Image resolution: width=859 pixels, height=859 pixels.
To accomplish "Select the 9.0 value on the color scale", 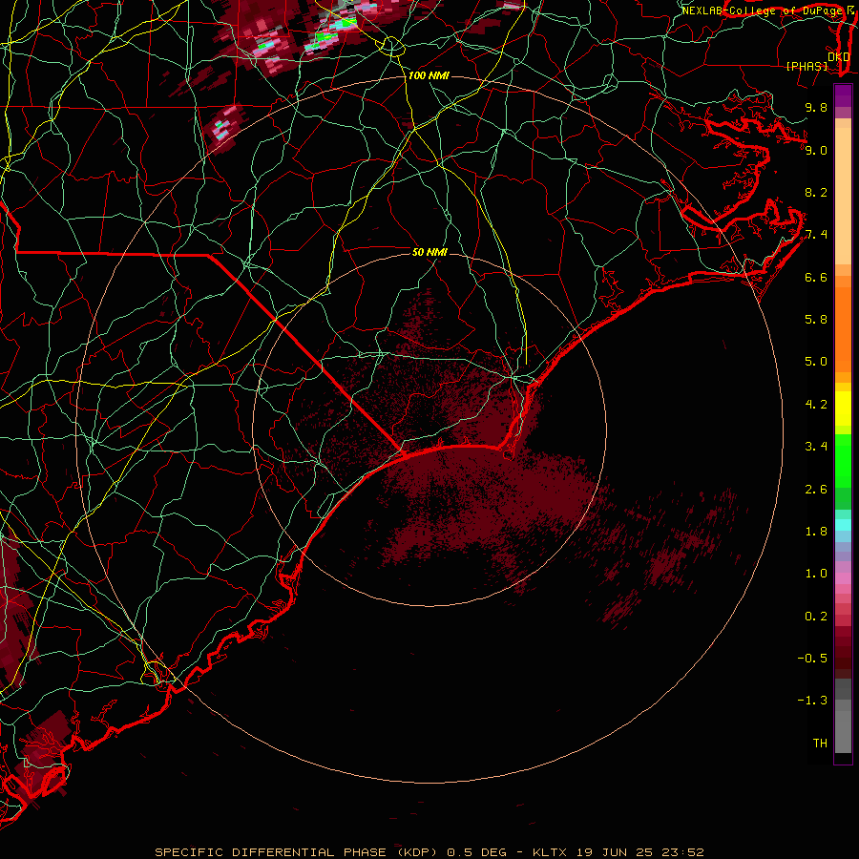I will coord(816,150).
